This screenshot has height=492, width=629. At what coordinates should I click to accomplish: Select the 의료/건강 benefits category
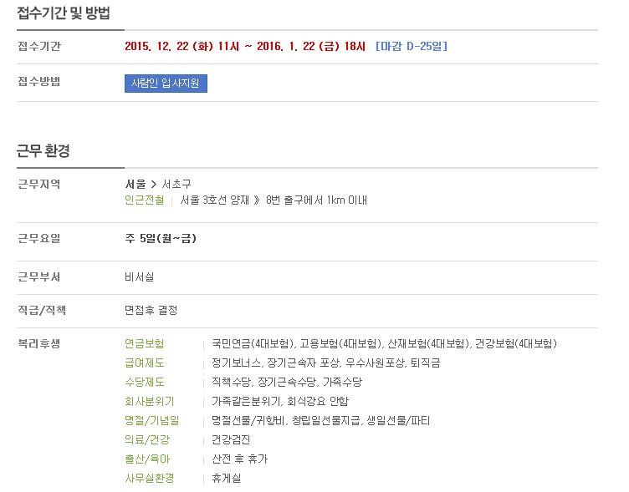click(147, 440)
